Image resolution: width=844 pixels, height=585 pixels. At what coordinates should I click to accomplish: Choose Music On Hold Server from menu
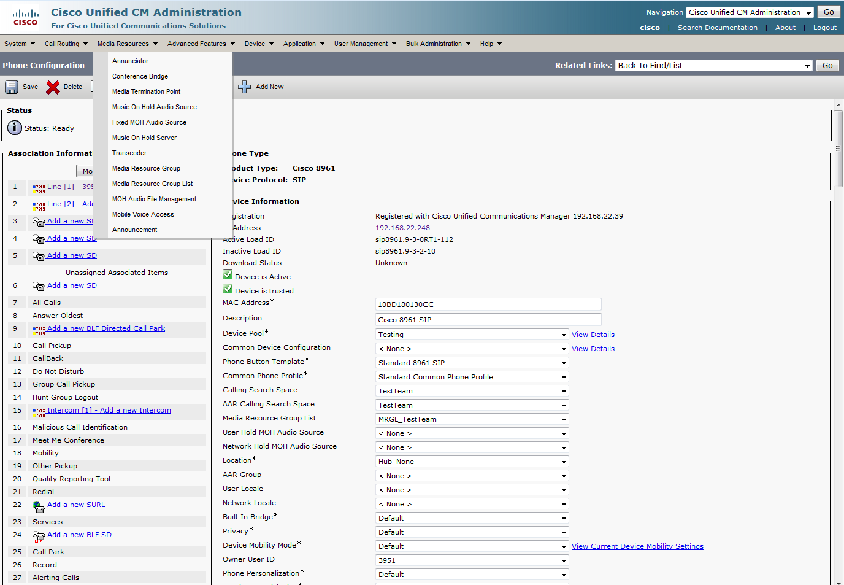tap(144, 138)
